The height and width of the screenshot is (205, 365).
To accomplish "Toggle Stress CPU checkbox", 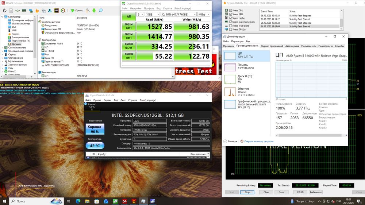I will coord(230,11).
